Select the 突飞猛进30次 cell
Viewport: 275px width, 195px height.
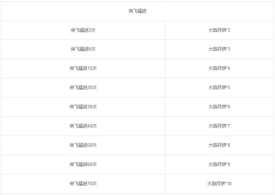coord(83,107)
